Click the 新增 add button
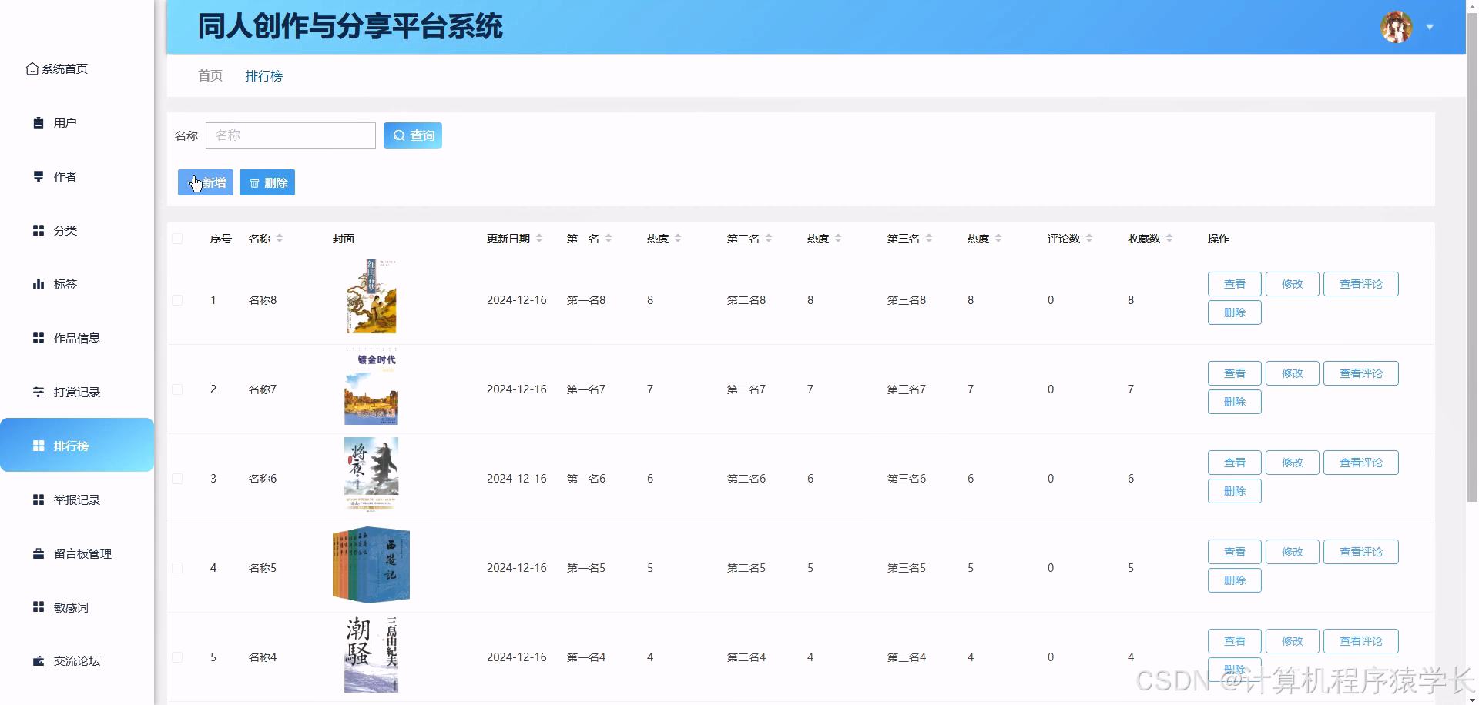 click(x=205, y=182)
